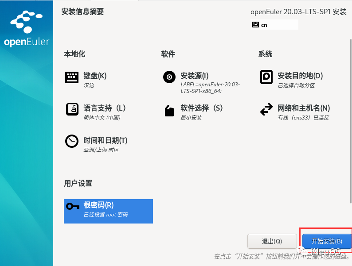The height and width of the screenshot is (266, 352).
Task: Click the 本地化 section heading
Action: 74,54
